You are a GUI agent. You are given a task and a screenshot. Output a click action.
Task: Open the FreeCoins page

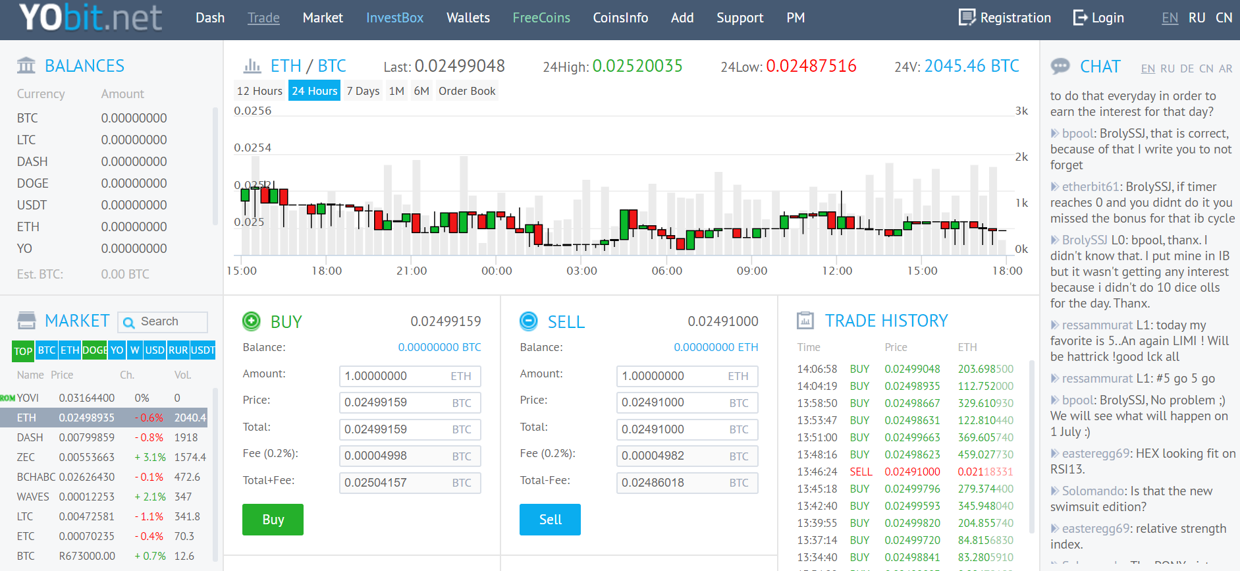[x=541, y=18]
